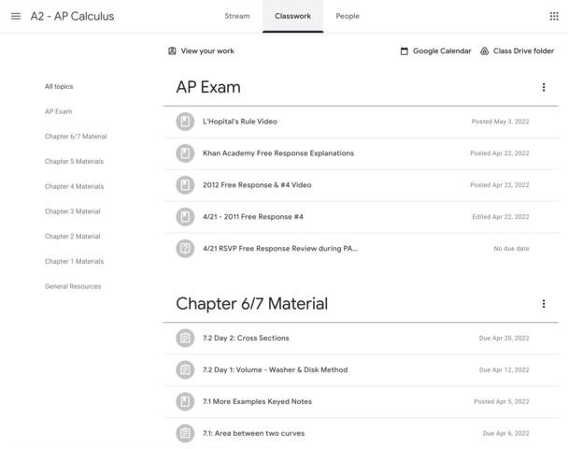
Task: Open 7.1: Area between two curves
Action: coord(253,433)
